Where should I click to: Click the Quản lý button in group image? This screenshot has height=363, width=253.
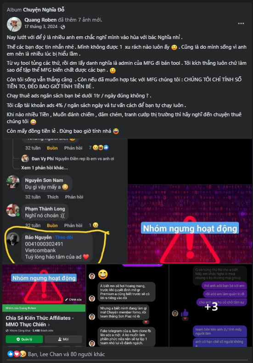tap(24, 339)
